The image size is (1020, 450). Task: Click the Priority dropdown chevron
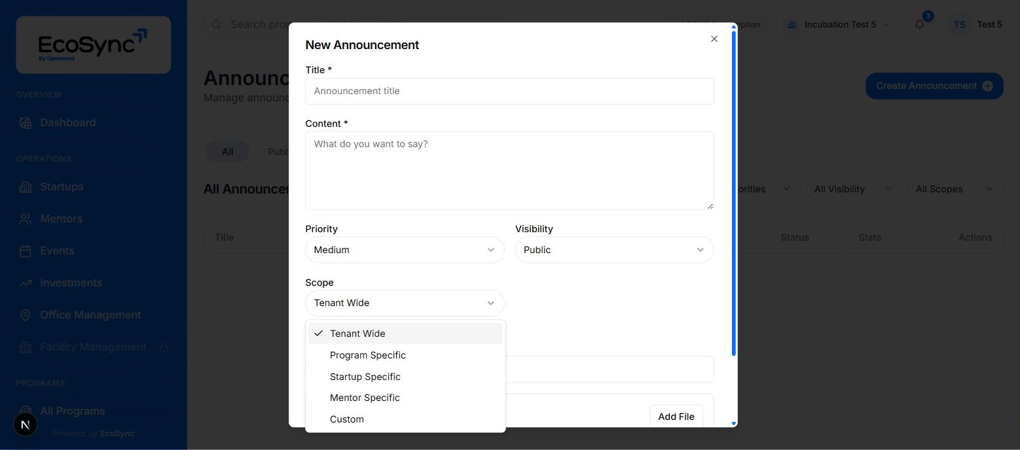[x=491, y=250]
